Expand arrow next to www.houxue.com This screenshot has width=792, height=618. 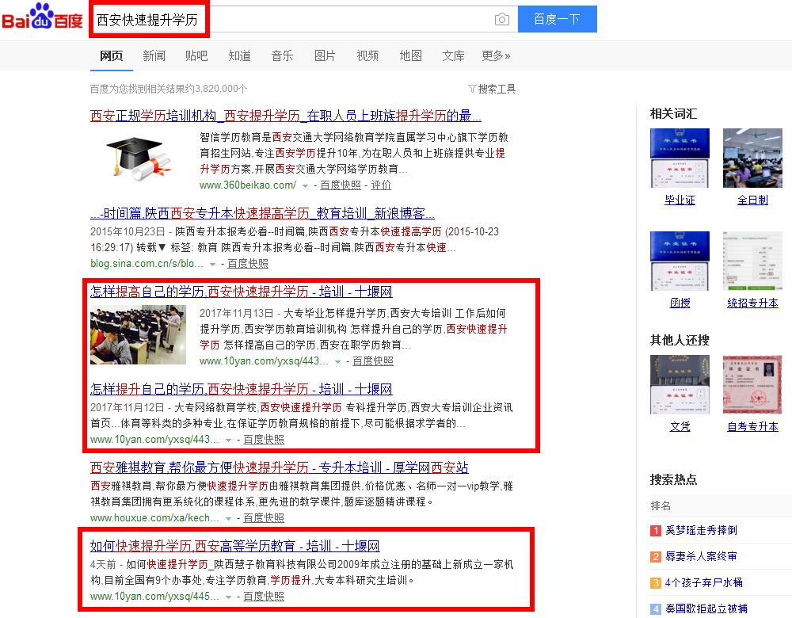pyautogui.click(x=228, y=518)
